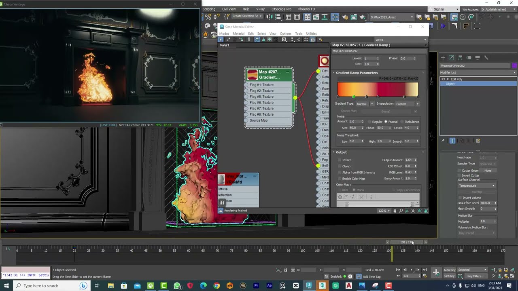Screen dimensions: 518x291
Task: Open the Modes menu in Slate Material Editor
Action: pos(224,34)
